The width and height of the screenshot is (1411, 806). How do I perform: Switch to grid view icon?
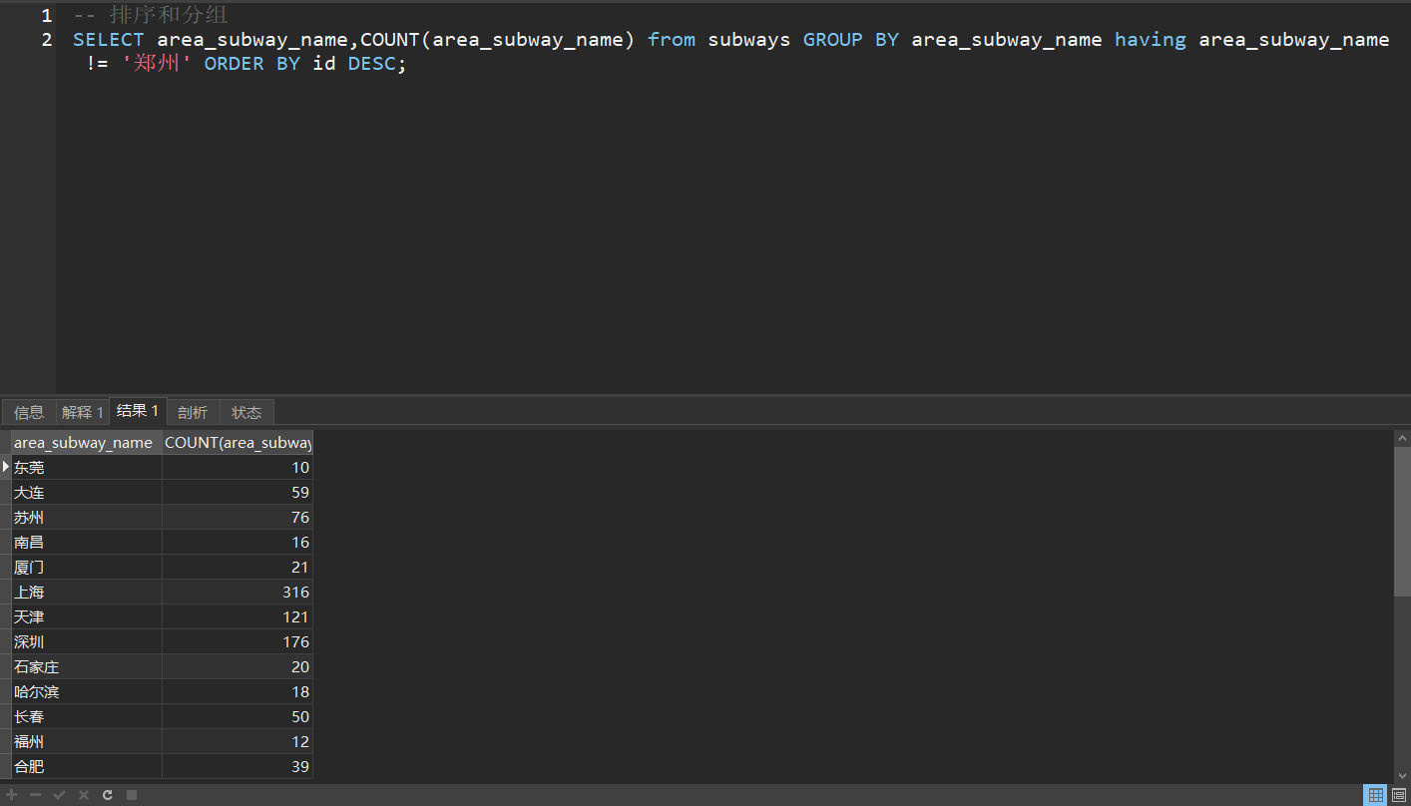[x=1376, y=795]
